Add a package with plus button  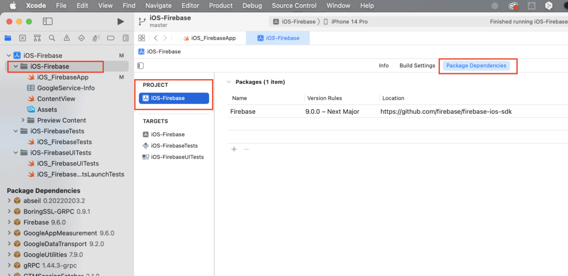pyautogui.click(x=234, y=149)
